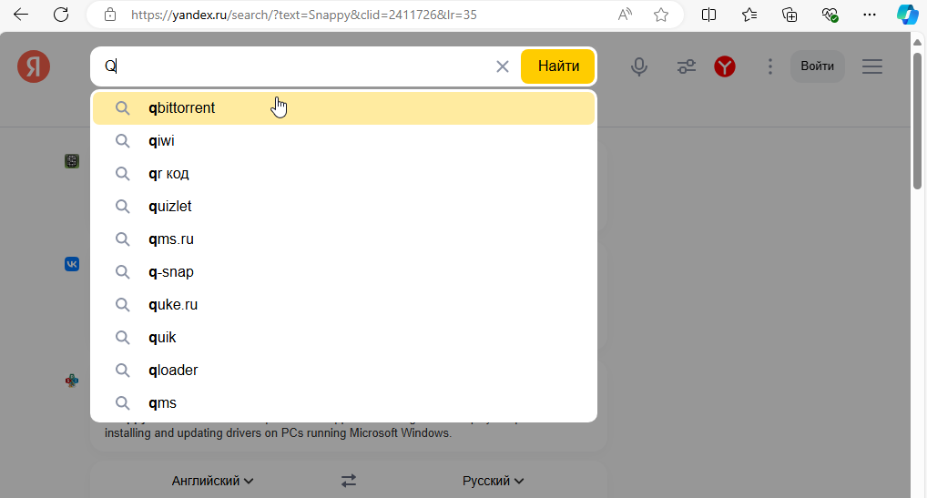Screen dimensions: 927x498
Task: Select the q-snap suggestion
Action: coord(343,271)
